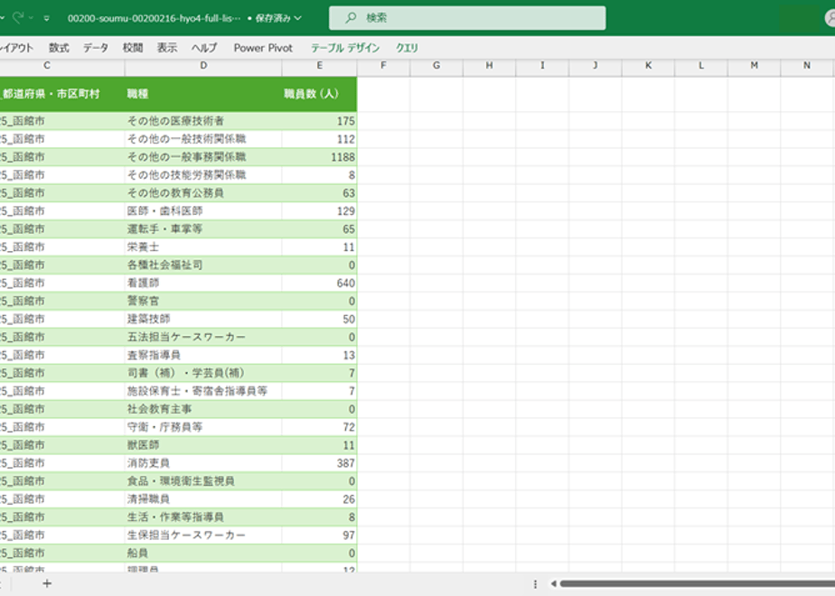Select column E header

coord(320,65)
